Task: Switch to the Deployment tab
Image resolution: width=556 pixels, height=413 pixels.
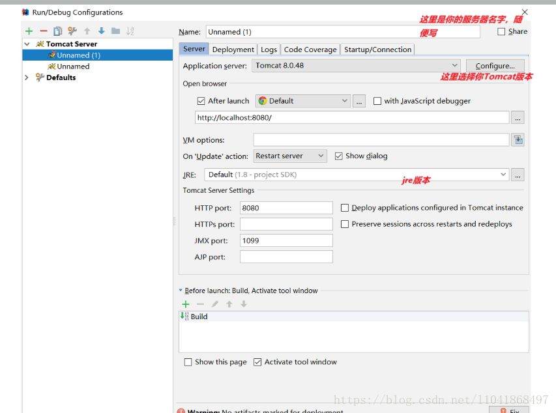Action: [x=233, y=50]
